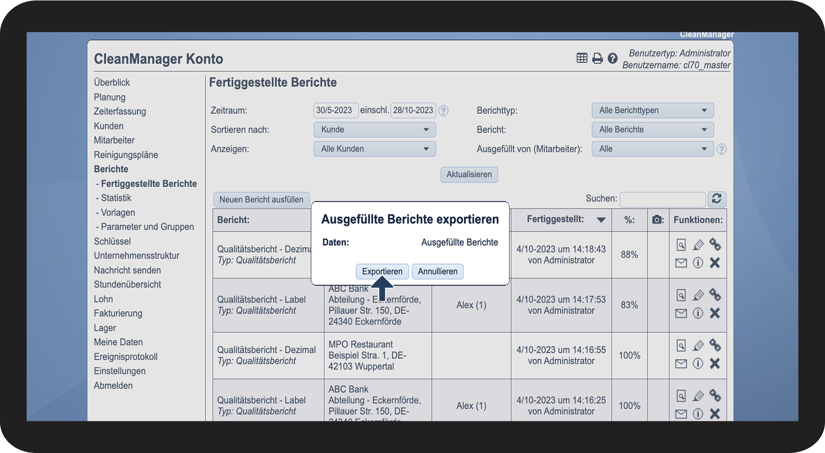Show info for 14:16:55 report
This screenshot has height=453, width=825.
[698, 364]
